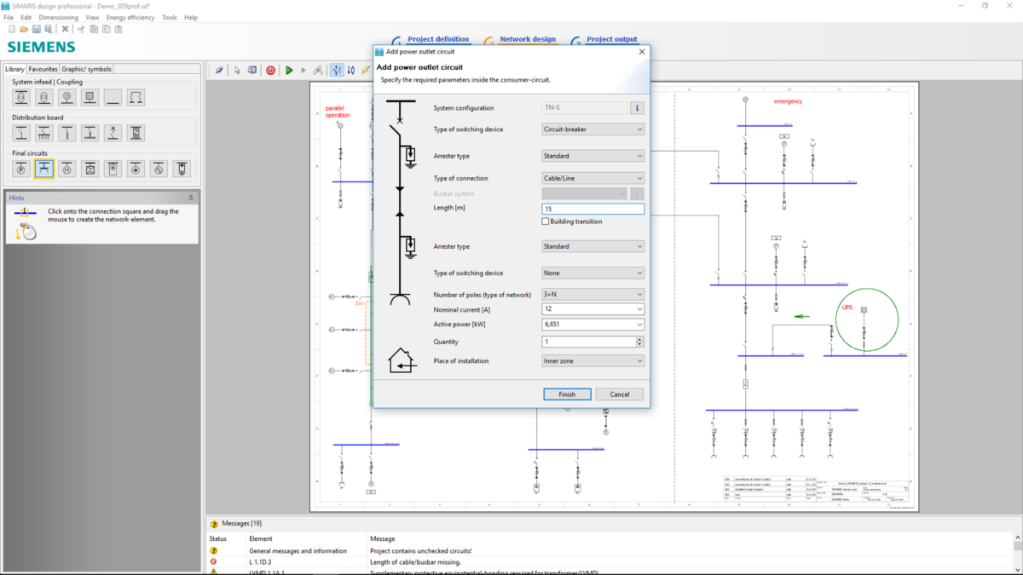The width and height of the screenshot is (1023, 575).
Task: Click the green Play dimensioning icon
Action: [289, 71]
